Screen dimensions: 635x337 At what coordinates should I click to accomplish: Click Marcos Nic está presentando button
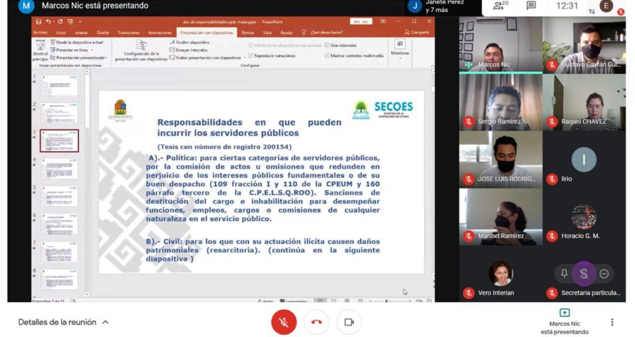pos(564,322)
